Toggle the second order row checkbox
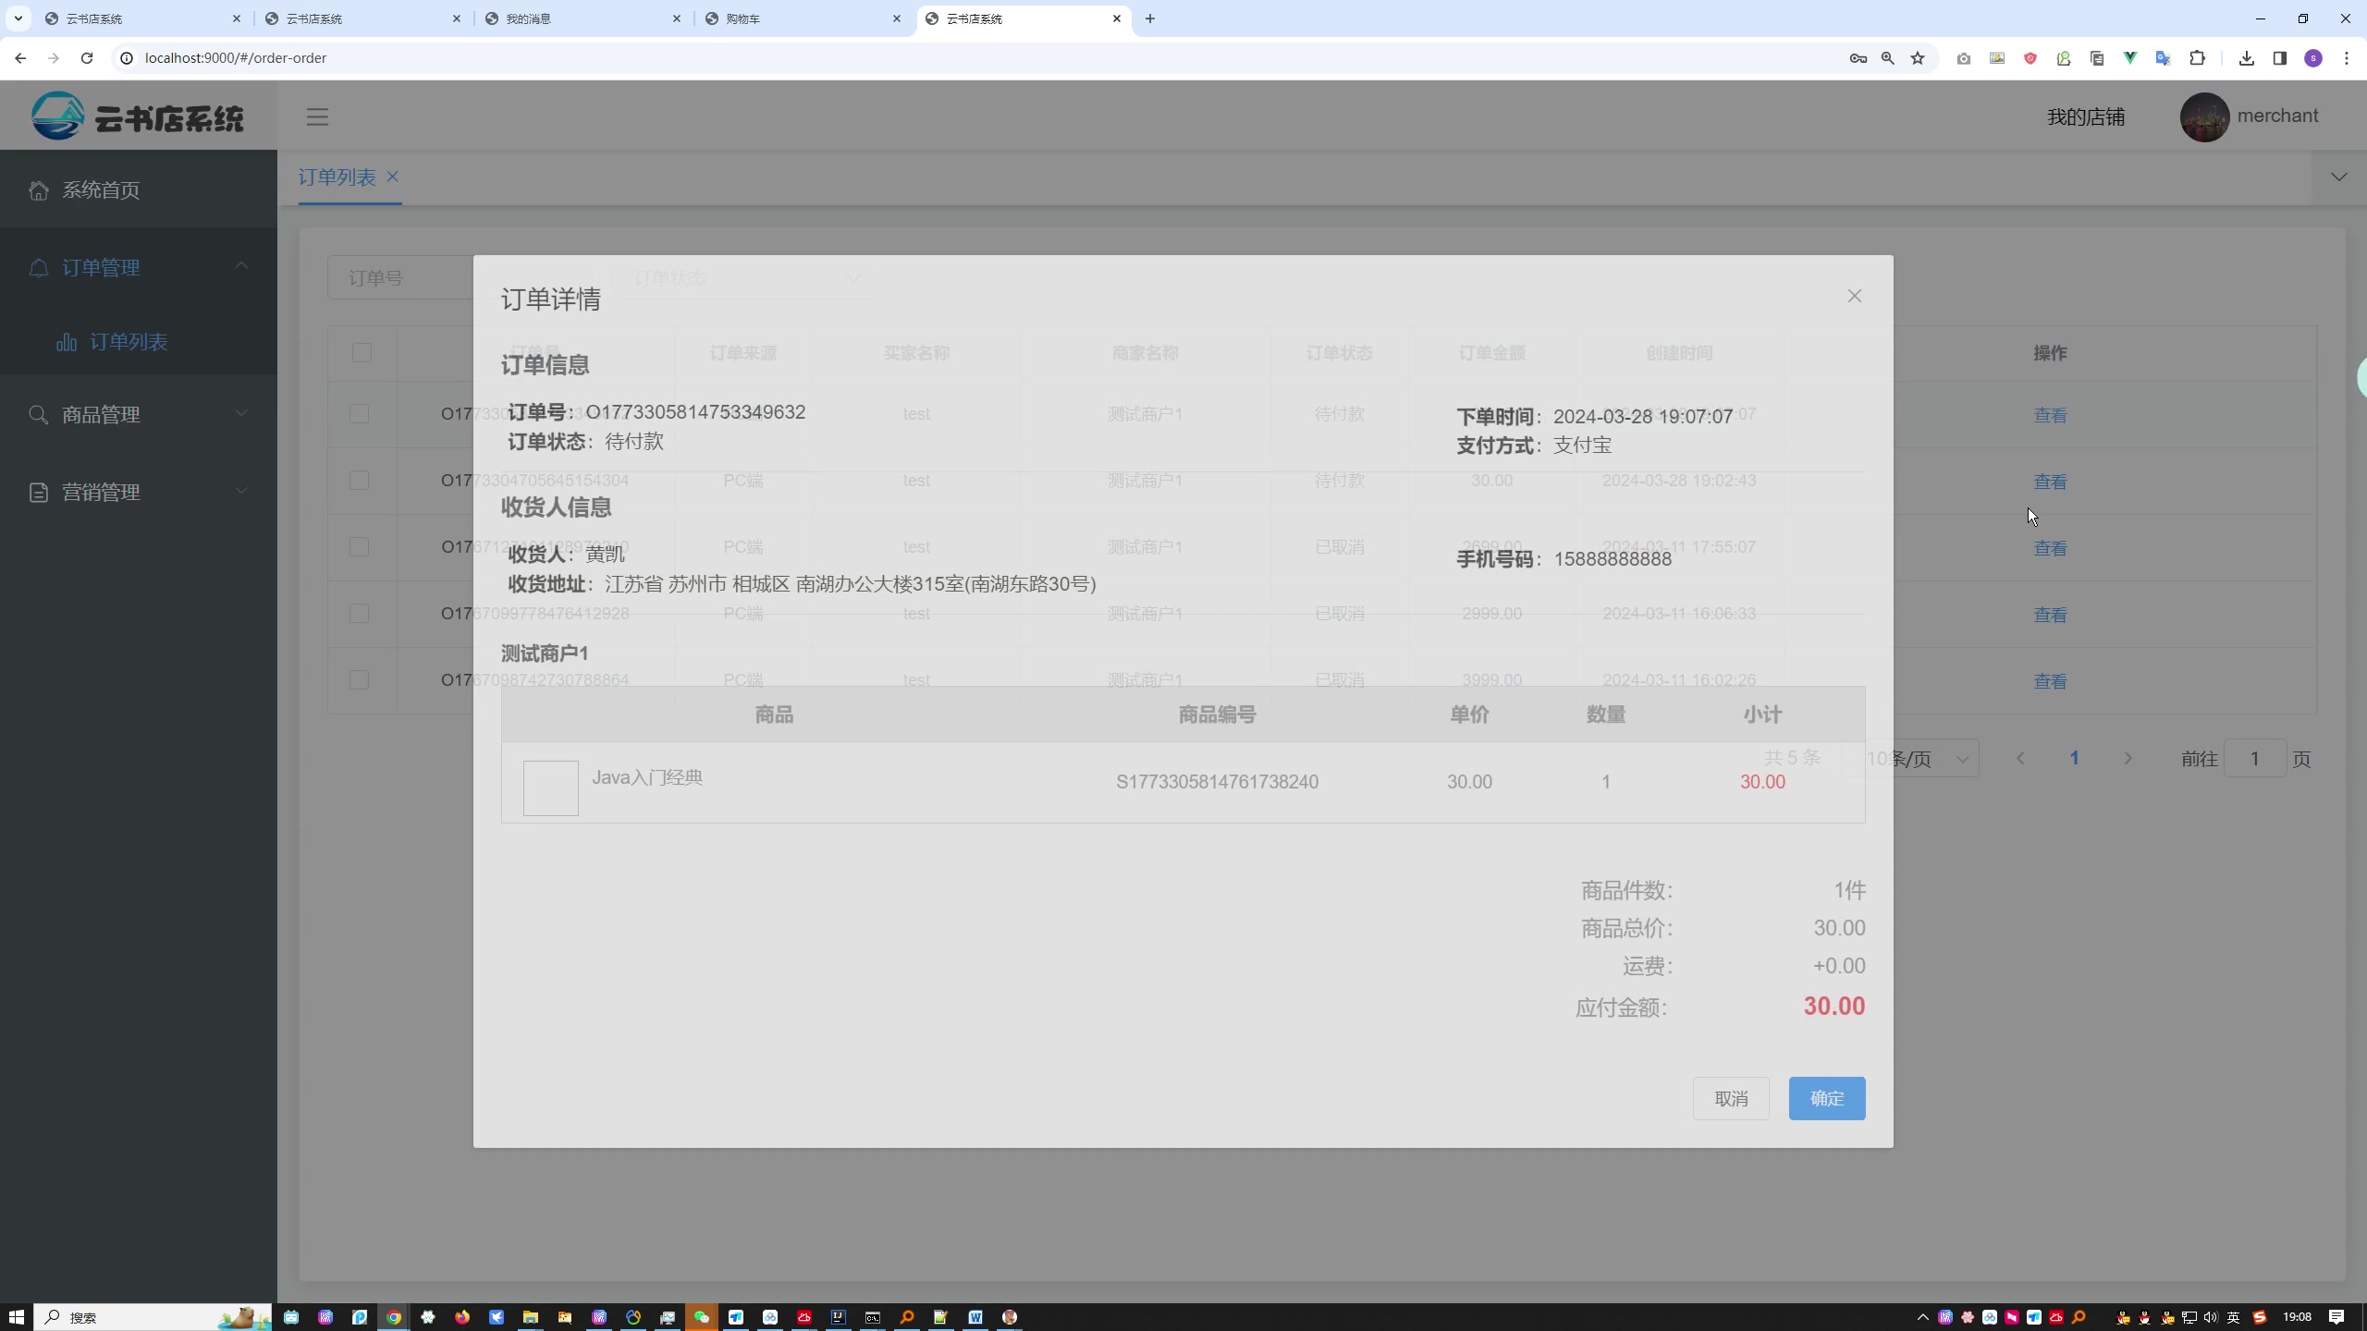Viewport: 2367px width, 1331px height. [360, 480]
